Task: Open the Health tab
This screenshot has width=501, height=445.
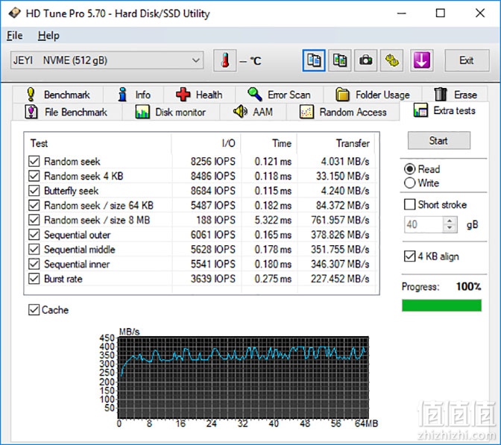Action: tap(199, 95)
